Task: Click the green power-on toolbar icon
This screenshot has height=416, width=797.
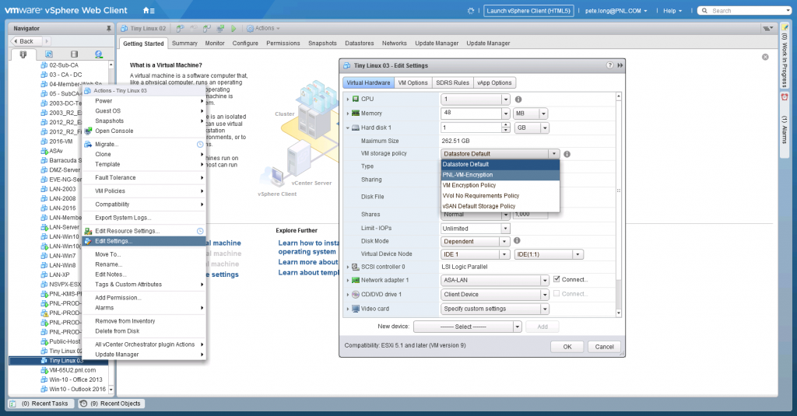Action: 233,29
